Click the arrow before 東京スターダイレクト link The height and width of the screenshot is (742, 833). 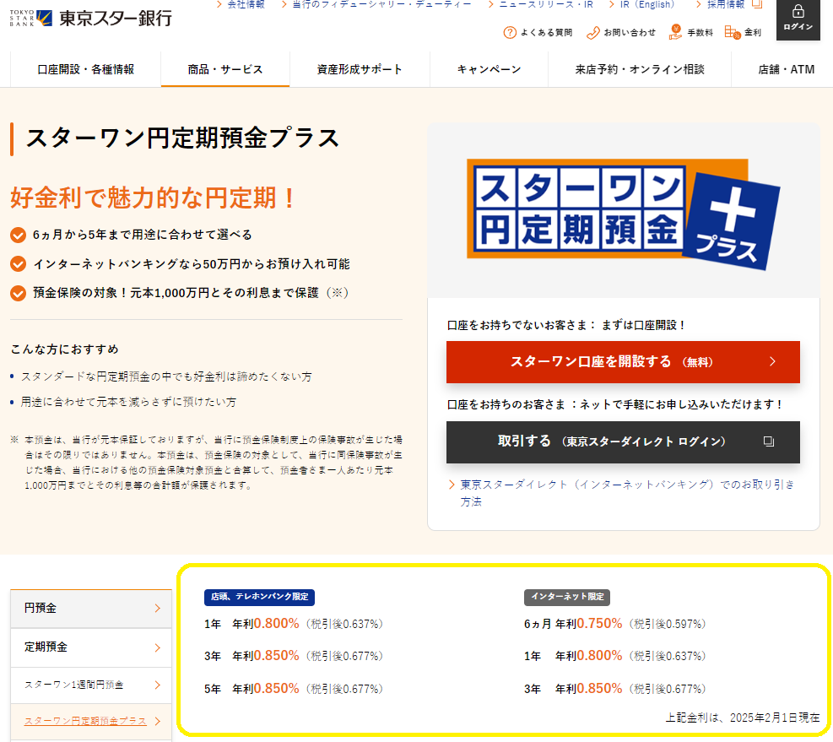[452, 485]
